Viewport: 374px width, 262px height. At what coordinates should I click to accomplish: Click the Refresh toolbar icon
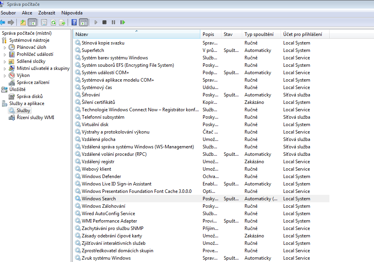pyautogui.click(x=53, y=22)
